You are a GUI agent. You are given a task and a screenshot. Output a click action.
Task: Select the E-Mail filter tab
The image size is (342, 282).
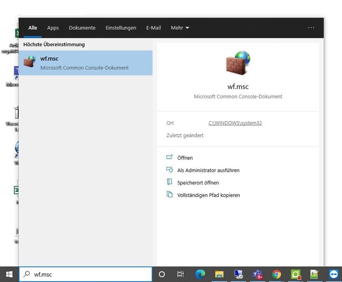pyautogui.click(x=154, y=28)
